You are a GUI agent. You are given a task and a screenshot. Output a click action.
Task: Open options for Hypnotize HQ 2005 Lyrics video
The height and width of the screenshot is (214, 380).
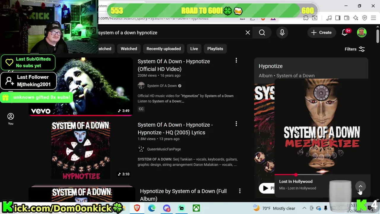[236, 124]
